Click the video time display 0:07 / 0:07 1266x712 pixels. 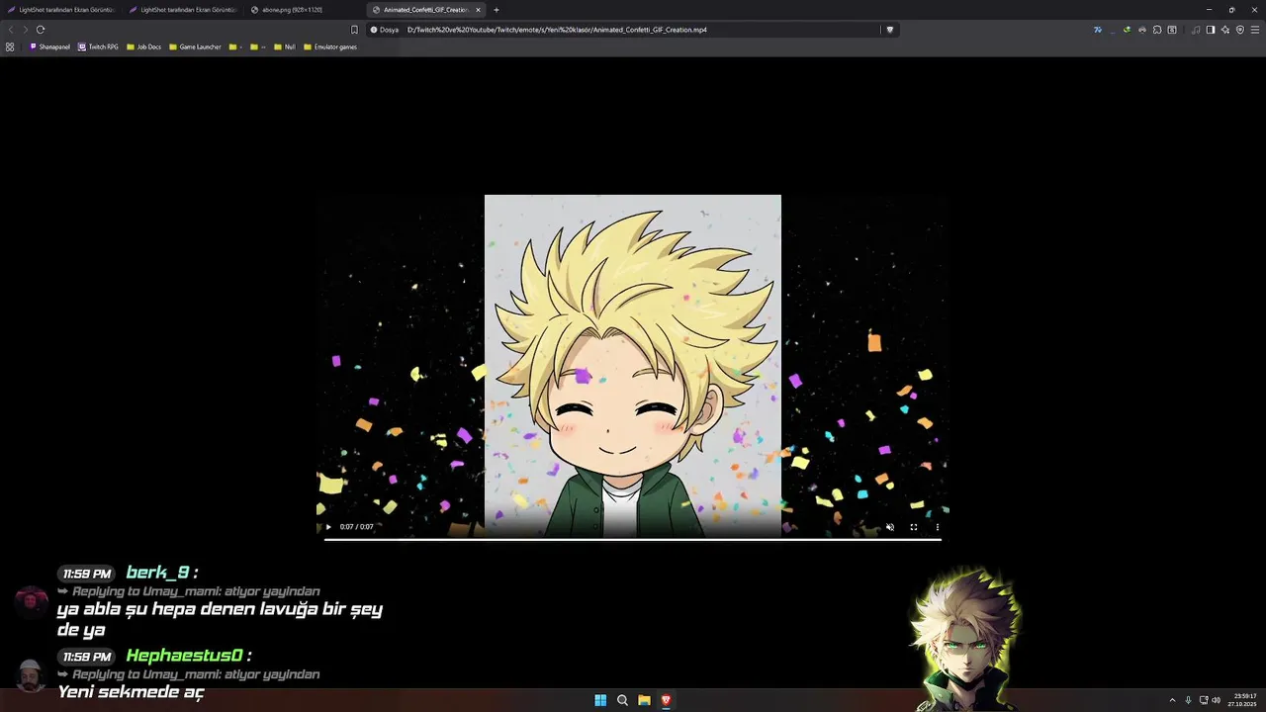coord(357,527)
